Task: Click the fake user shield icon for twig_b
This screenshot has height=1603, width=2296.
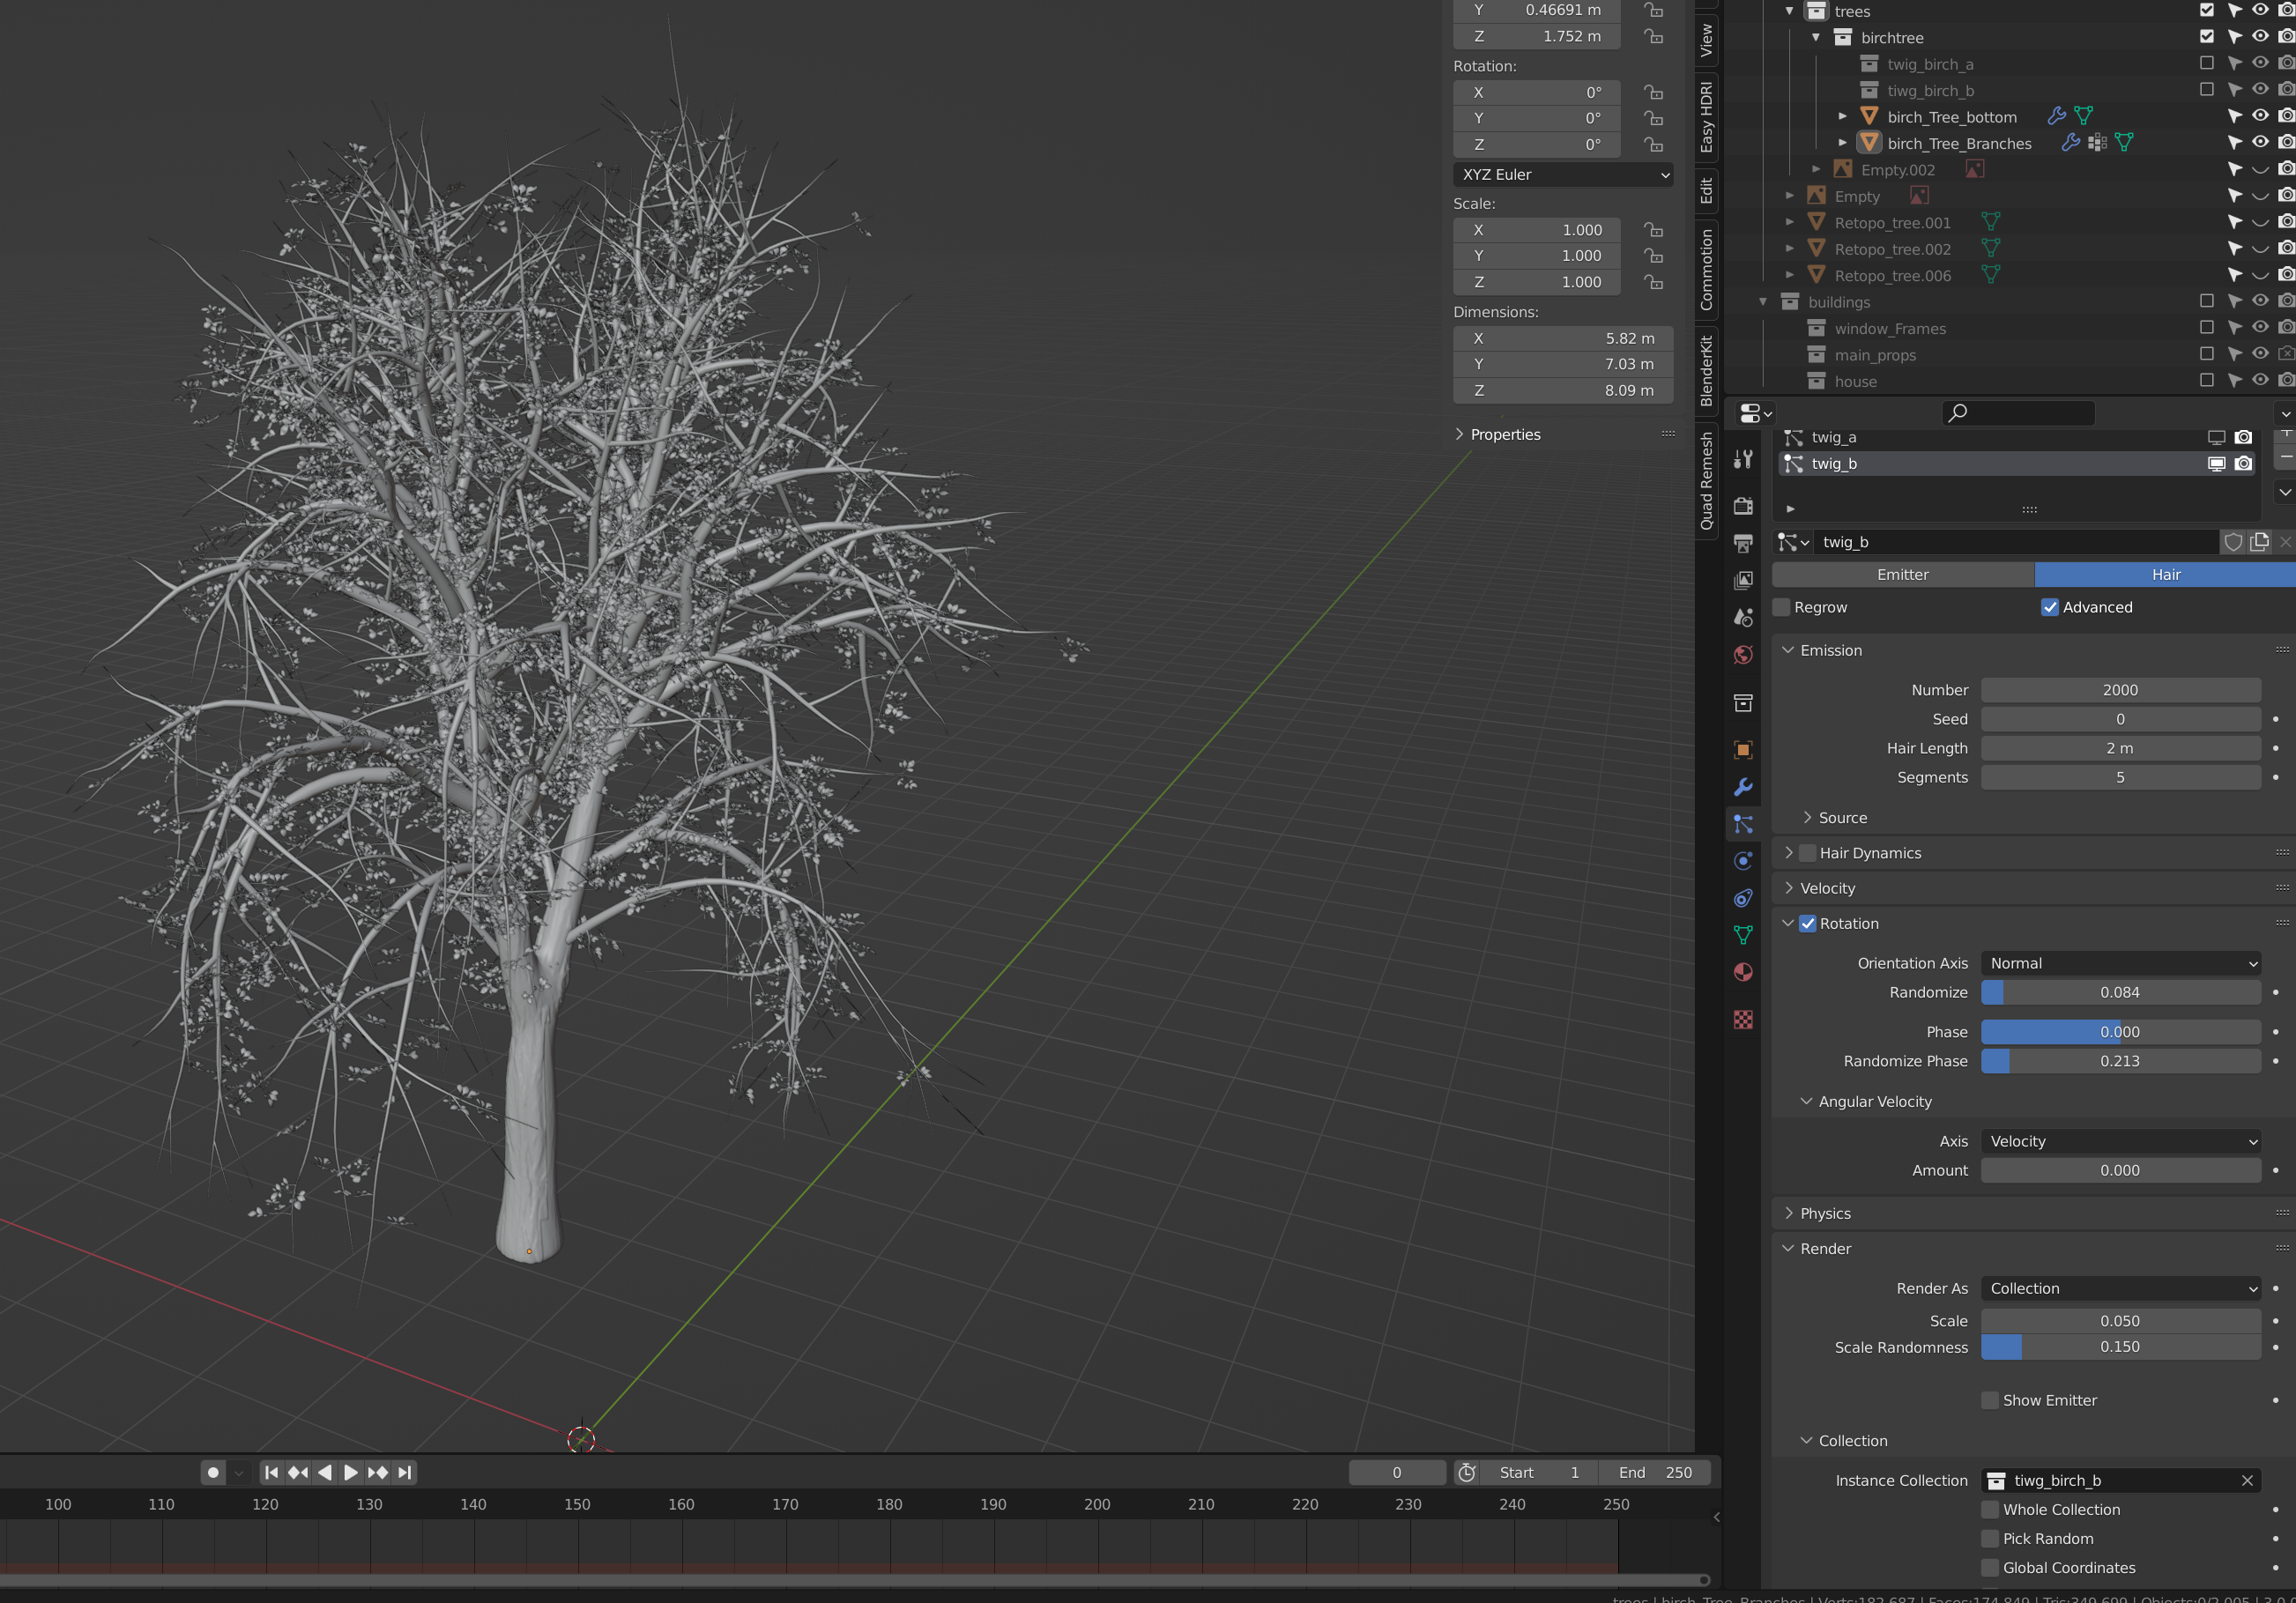Action: [2232, 542]
